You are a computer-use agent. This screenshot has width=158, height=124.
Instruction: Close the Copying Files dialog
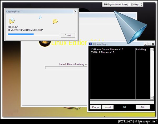point(75,12)
